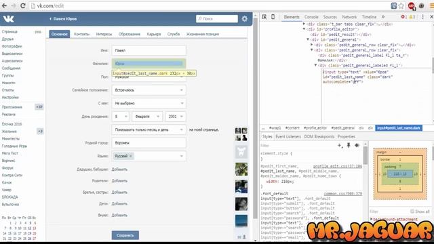Reload the page with the refresh button
This screenshot has height=244, width=434.
22,5
